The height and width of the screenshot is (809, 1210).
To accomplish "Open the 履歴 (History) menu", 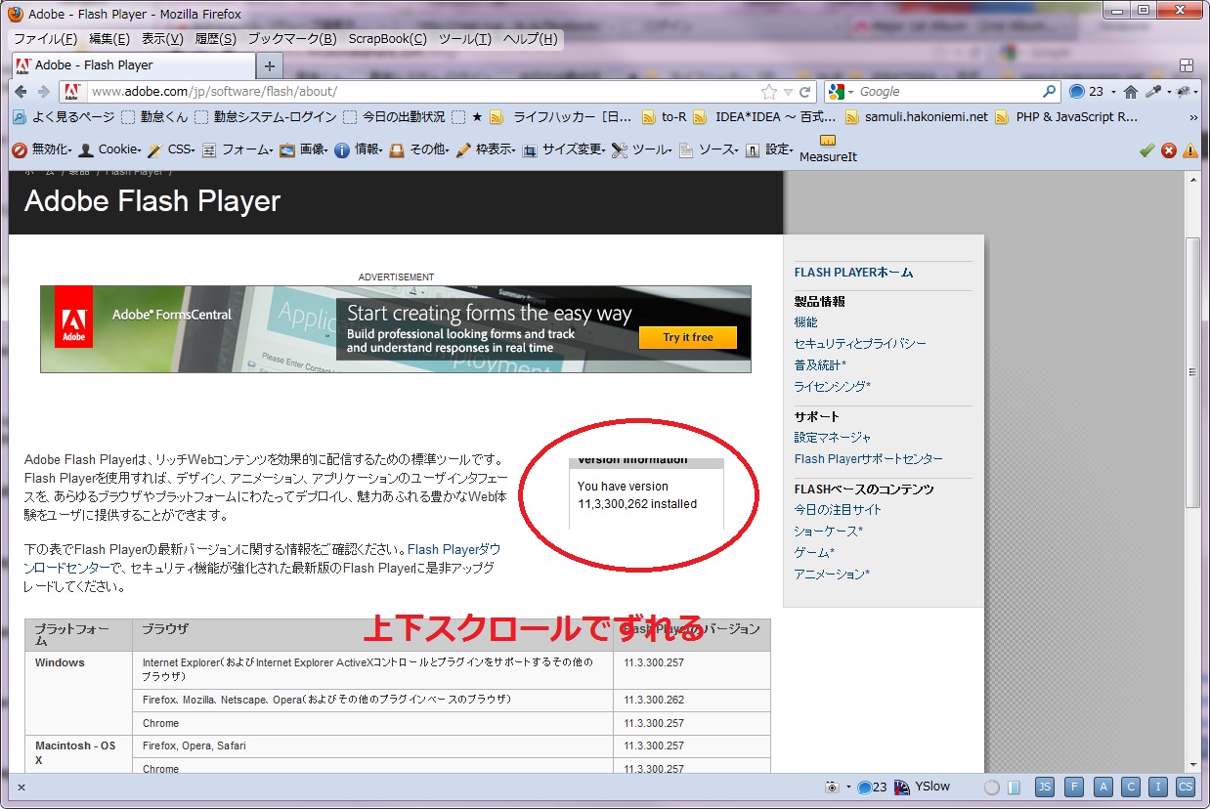I will pos(215,39).
